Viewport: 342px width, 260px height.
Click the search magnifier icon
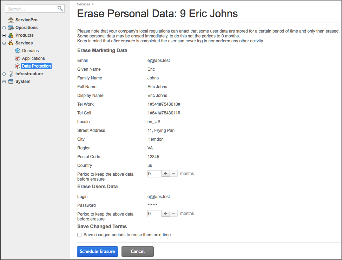pyautogui.click(x=60, y=8)
